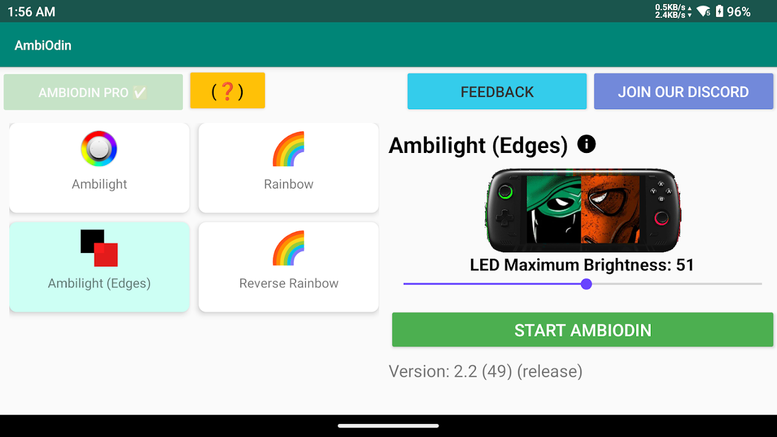Select the Rainbow mode icon

(289, 149)
